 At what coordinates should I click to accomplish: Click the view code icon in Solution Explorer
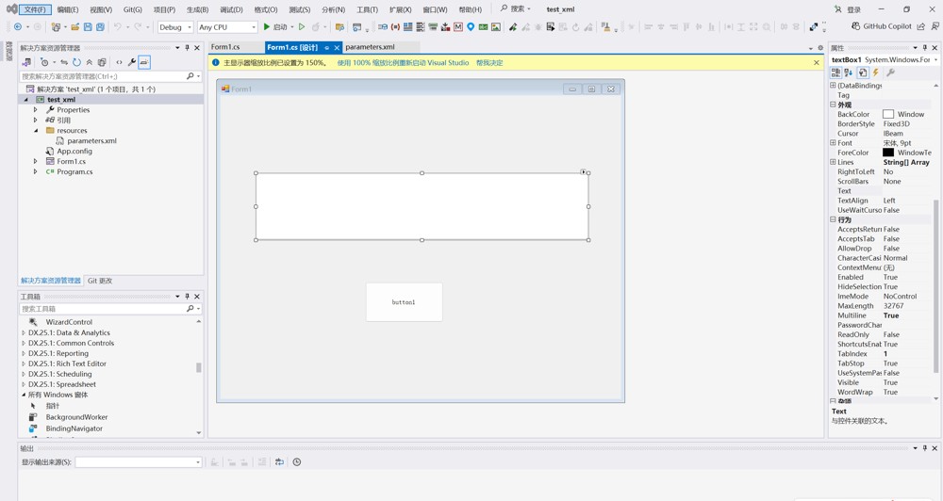pyautogui.click(x=119, y=62)
